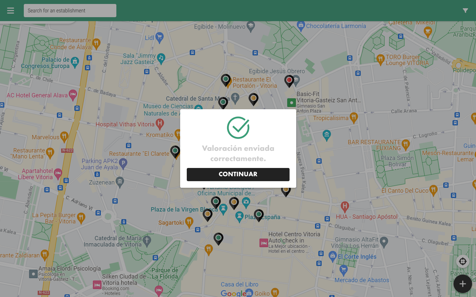This screenshot has width=476, height=297.
Task: Click the Mercado de Abastos label
Action: [x=362, y=280]
